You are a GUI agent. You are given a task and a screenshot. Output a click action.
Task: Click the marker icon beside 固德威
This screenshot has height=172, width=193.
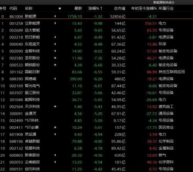point(55,79)
